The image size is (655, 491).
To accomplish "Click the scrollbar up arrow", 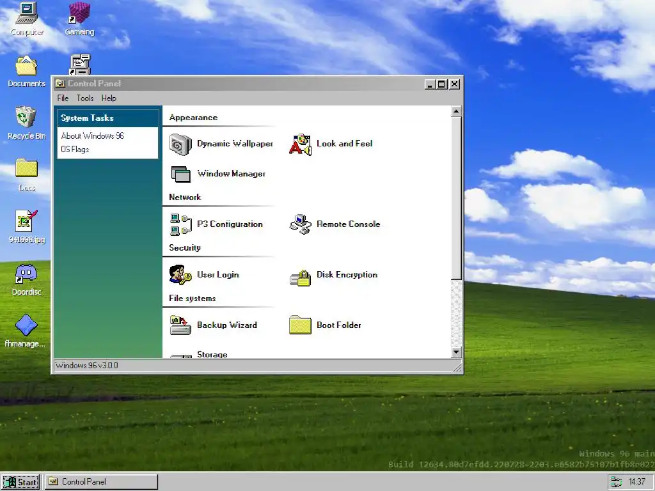I will (x=456, y=111).
